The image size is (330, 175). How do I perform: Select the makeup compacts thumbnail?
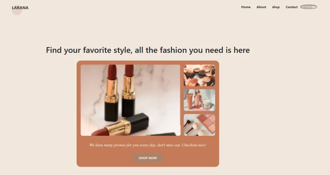pyautogui.click(x=199, y=75)
